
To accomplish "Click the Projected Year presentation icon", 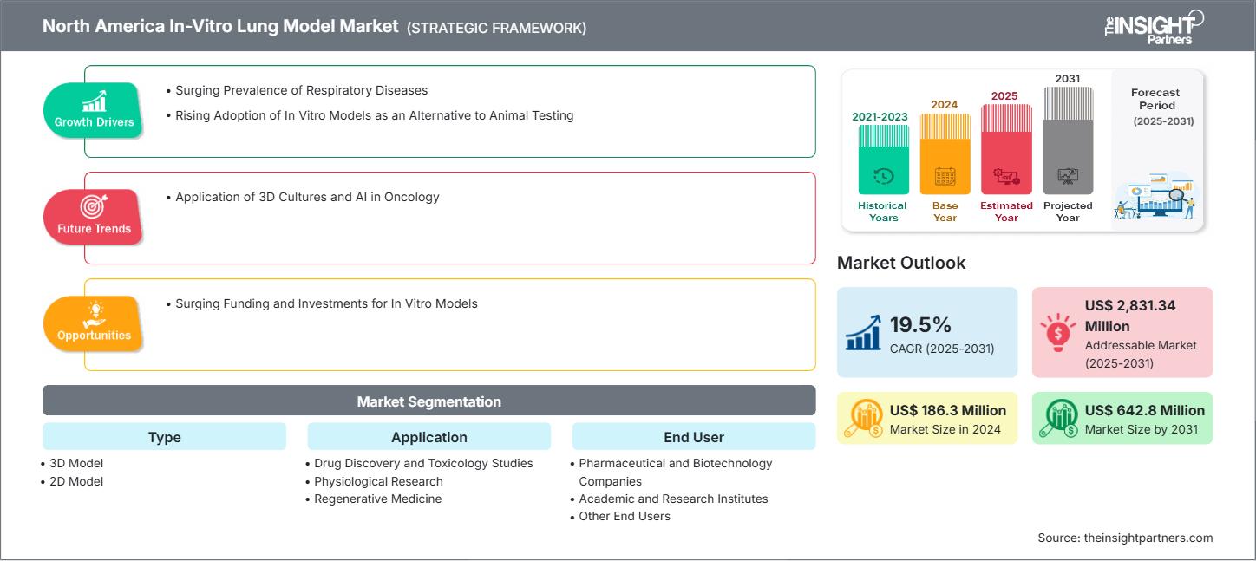I will click(1068, 177).
